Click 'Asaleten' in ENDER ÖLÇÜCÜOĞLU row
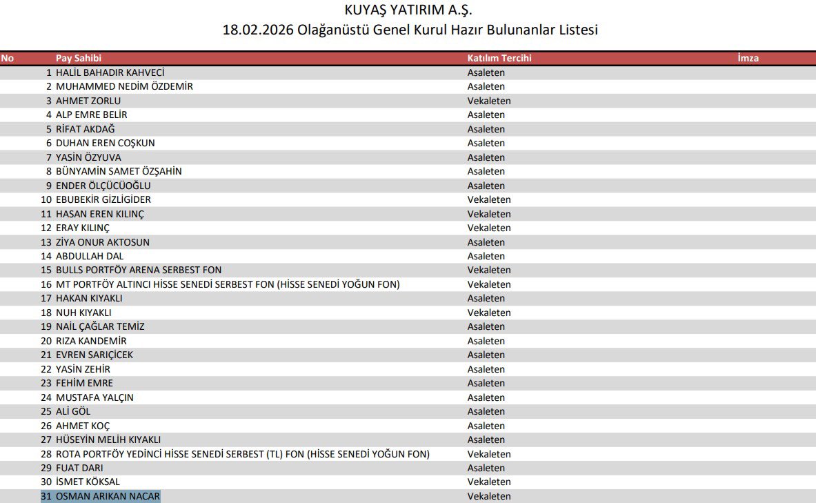 pyautogui.click(x=486, y=186)
